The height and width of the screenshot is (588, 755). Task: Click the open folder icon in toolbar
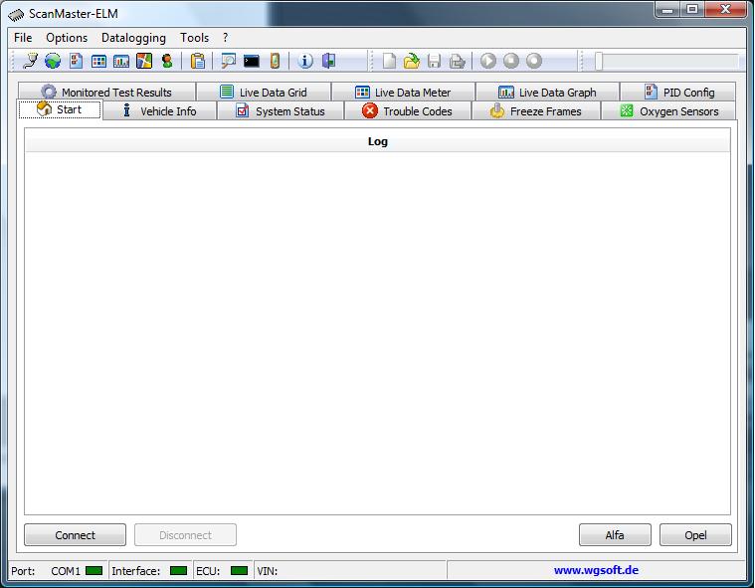point(411,61)
